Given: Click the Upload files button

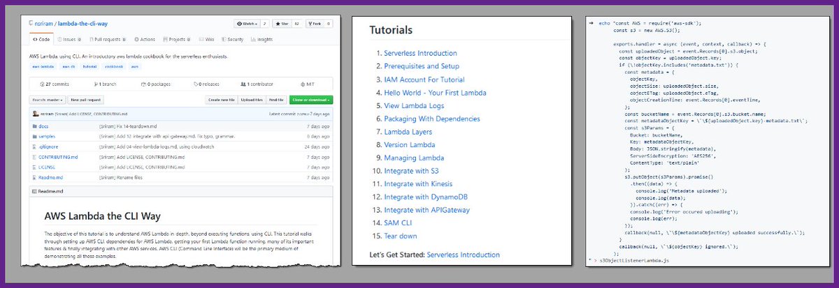Looking at the screenshot, I should 252,100.
